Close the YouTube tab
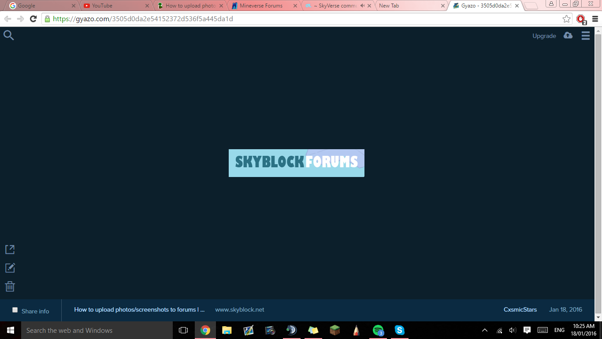This screenshot has width=602, height=339. tap(148, 6)
